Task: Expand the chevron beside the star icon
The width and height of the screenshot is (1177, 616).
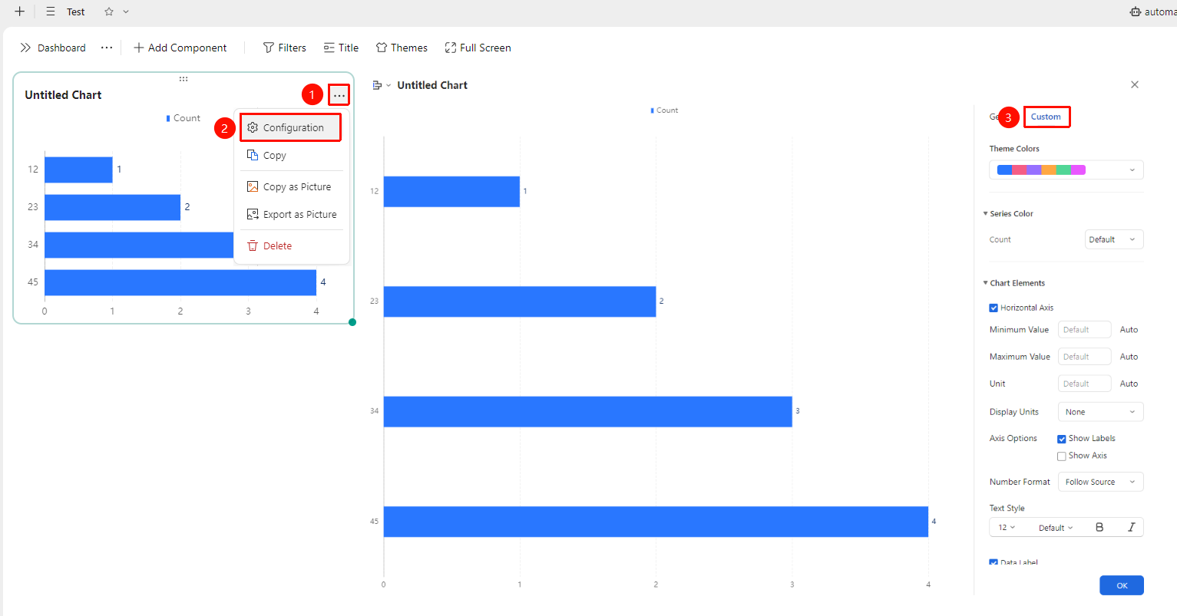Action: click(x=126, y=12)
